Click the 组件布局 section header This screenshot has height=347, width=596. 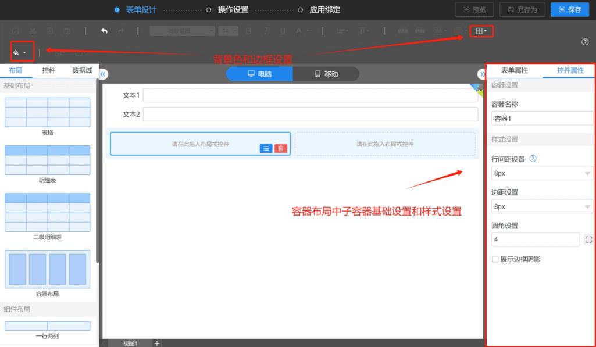[48, 309]
